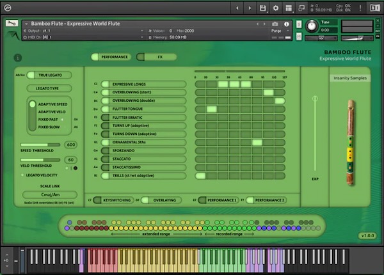Open the instrument name dropdown arrow
The image size is (384, 275).
click(26, 24)
